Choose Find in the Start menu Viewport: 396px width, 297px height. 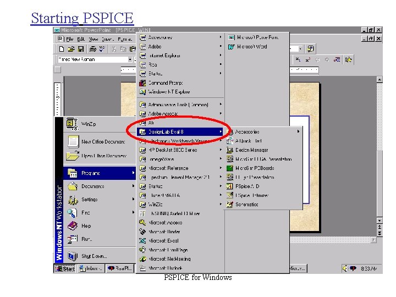100,212
